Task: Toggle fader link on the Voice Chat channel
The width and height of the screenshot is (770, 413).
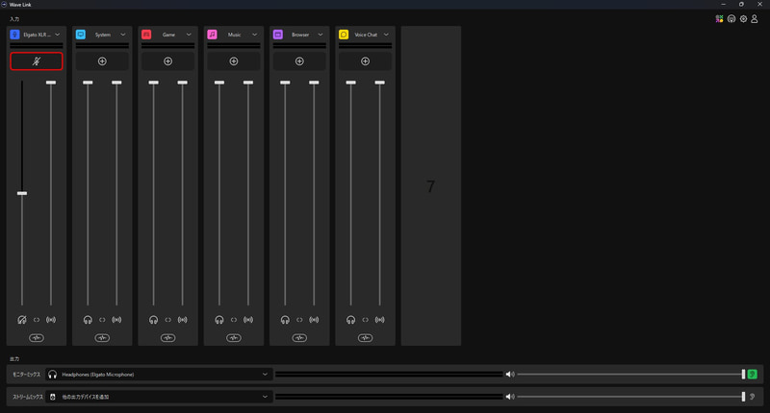Action: (x=366, y=320)
